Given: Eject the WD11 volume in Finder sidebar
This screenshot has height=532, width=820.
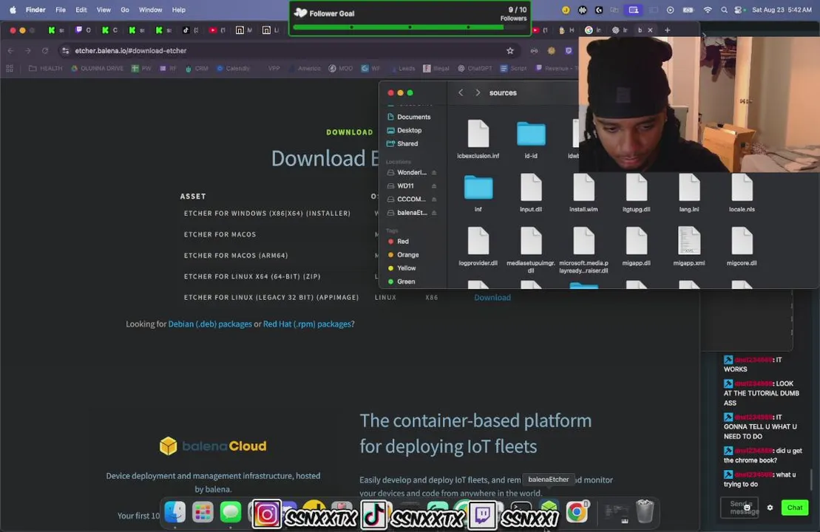Looking at the screenshot, I should tap(434, 186).
